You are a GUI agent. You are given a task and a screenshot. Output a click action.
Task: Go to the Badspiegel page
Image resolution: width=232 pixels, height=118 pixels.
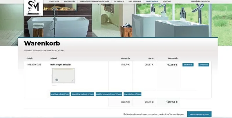70,1
